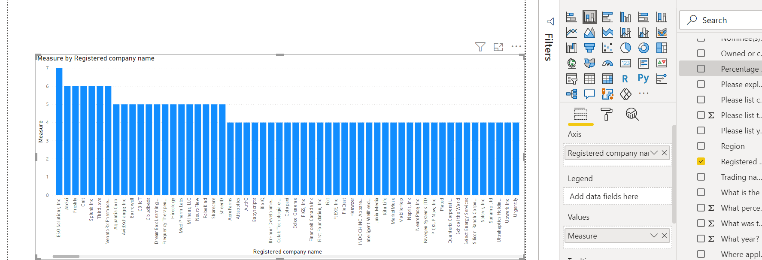This screenshot has height=260, width=762.
Task: Check the 'Region' field
Action: point(701,146)
